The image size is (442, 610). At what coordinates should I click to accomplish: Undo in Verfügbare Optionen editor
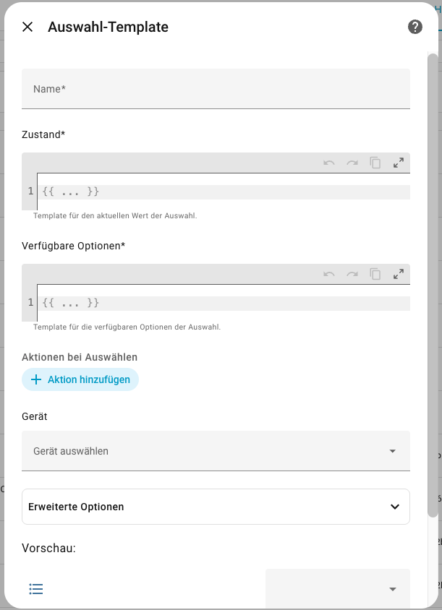click(x=329, y=274)
